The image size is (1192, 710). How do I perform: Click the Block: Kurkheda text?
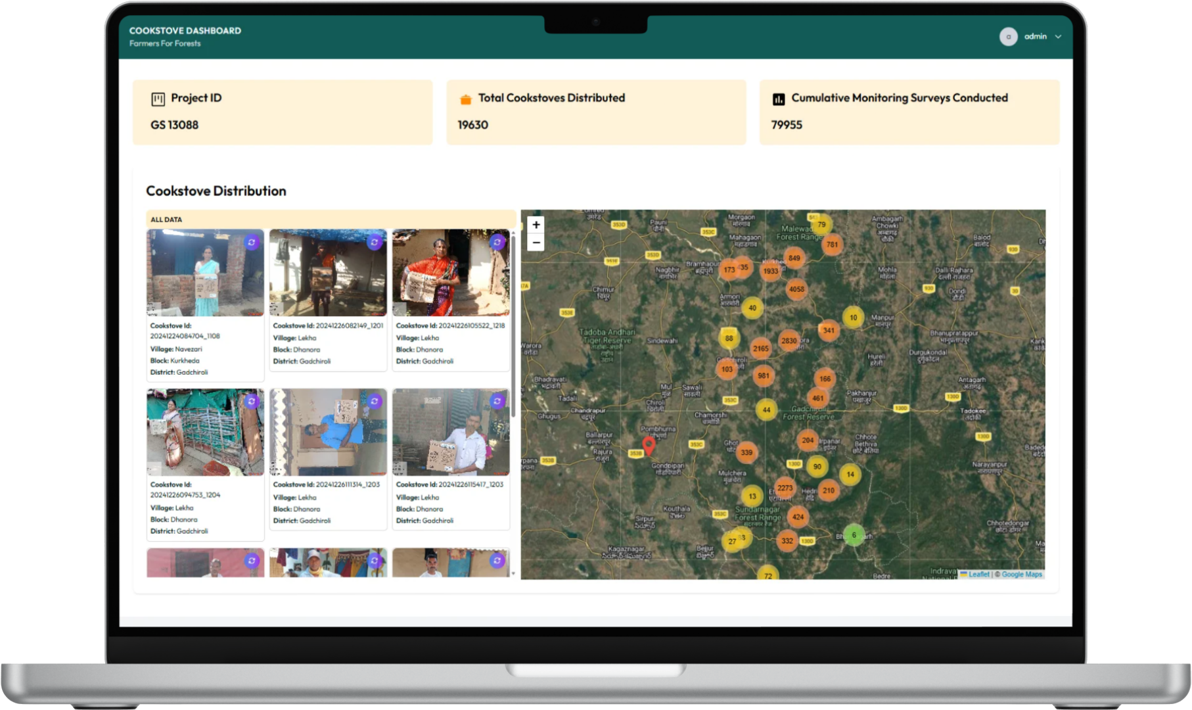point(175,360)
